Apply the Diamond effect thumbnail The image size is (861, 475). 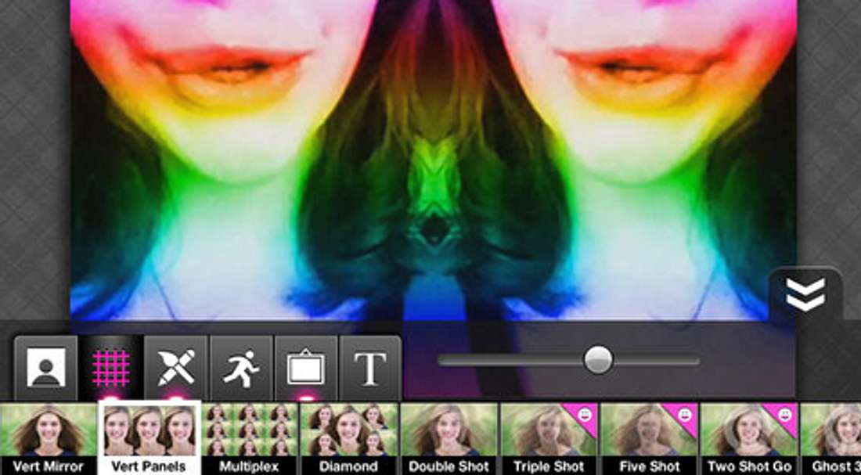349,439
